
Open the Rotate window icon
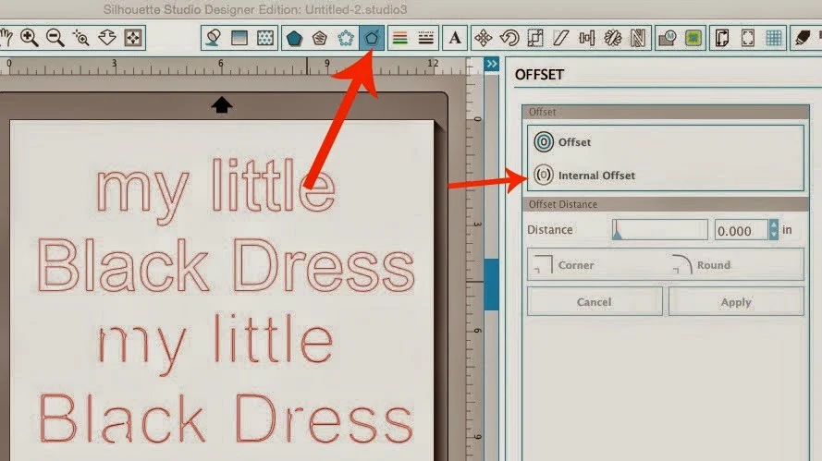509,38
